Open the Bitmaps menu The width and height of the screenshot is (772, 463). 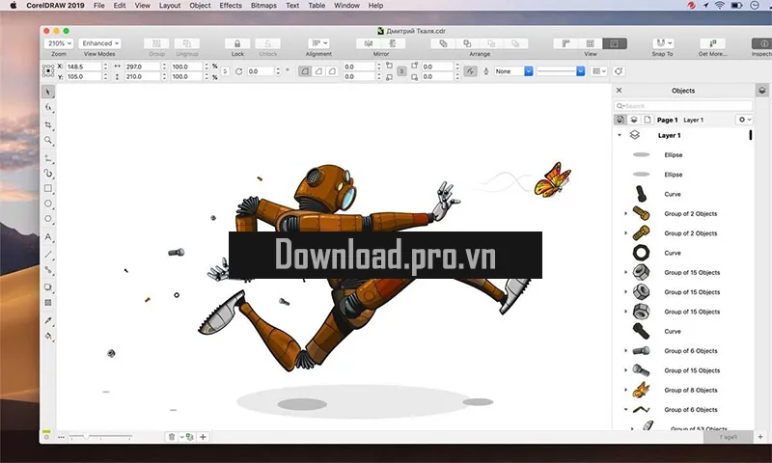[263, 6]
